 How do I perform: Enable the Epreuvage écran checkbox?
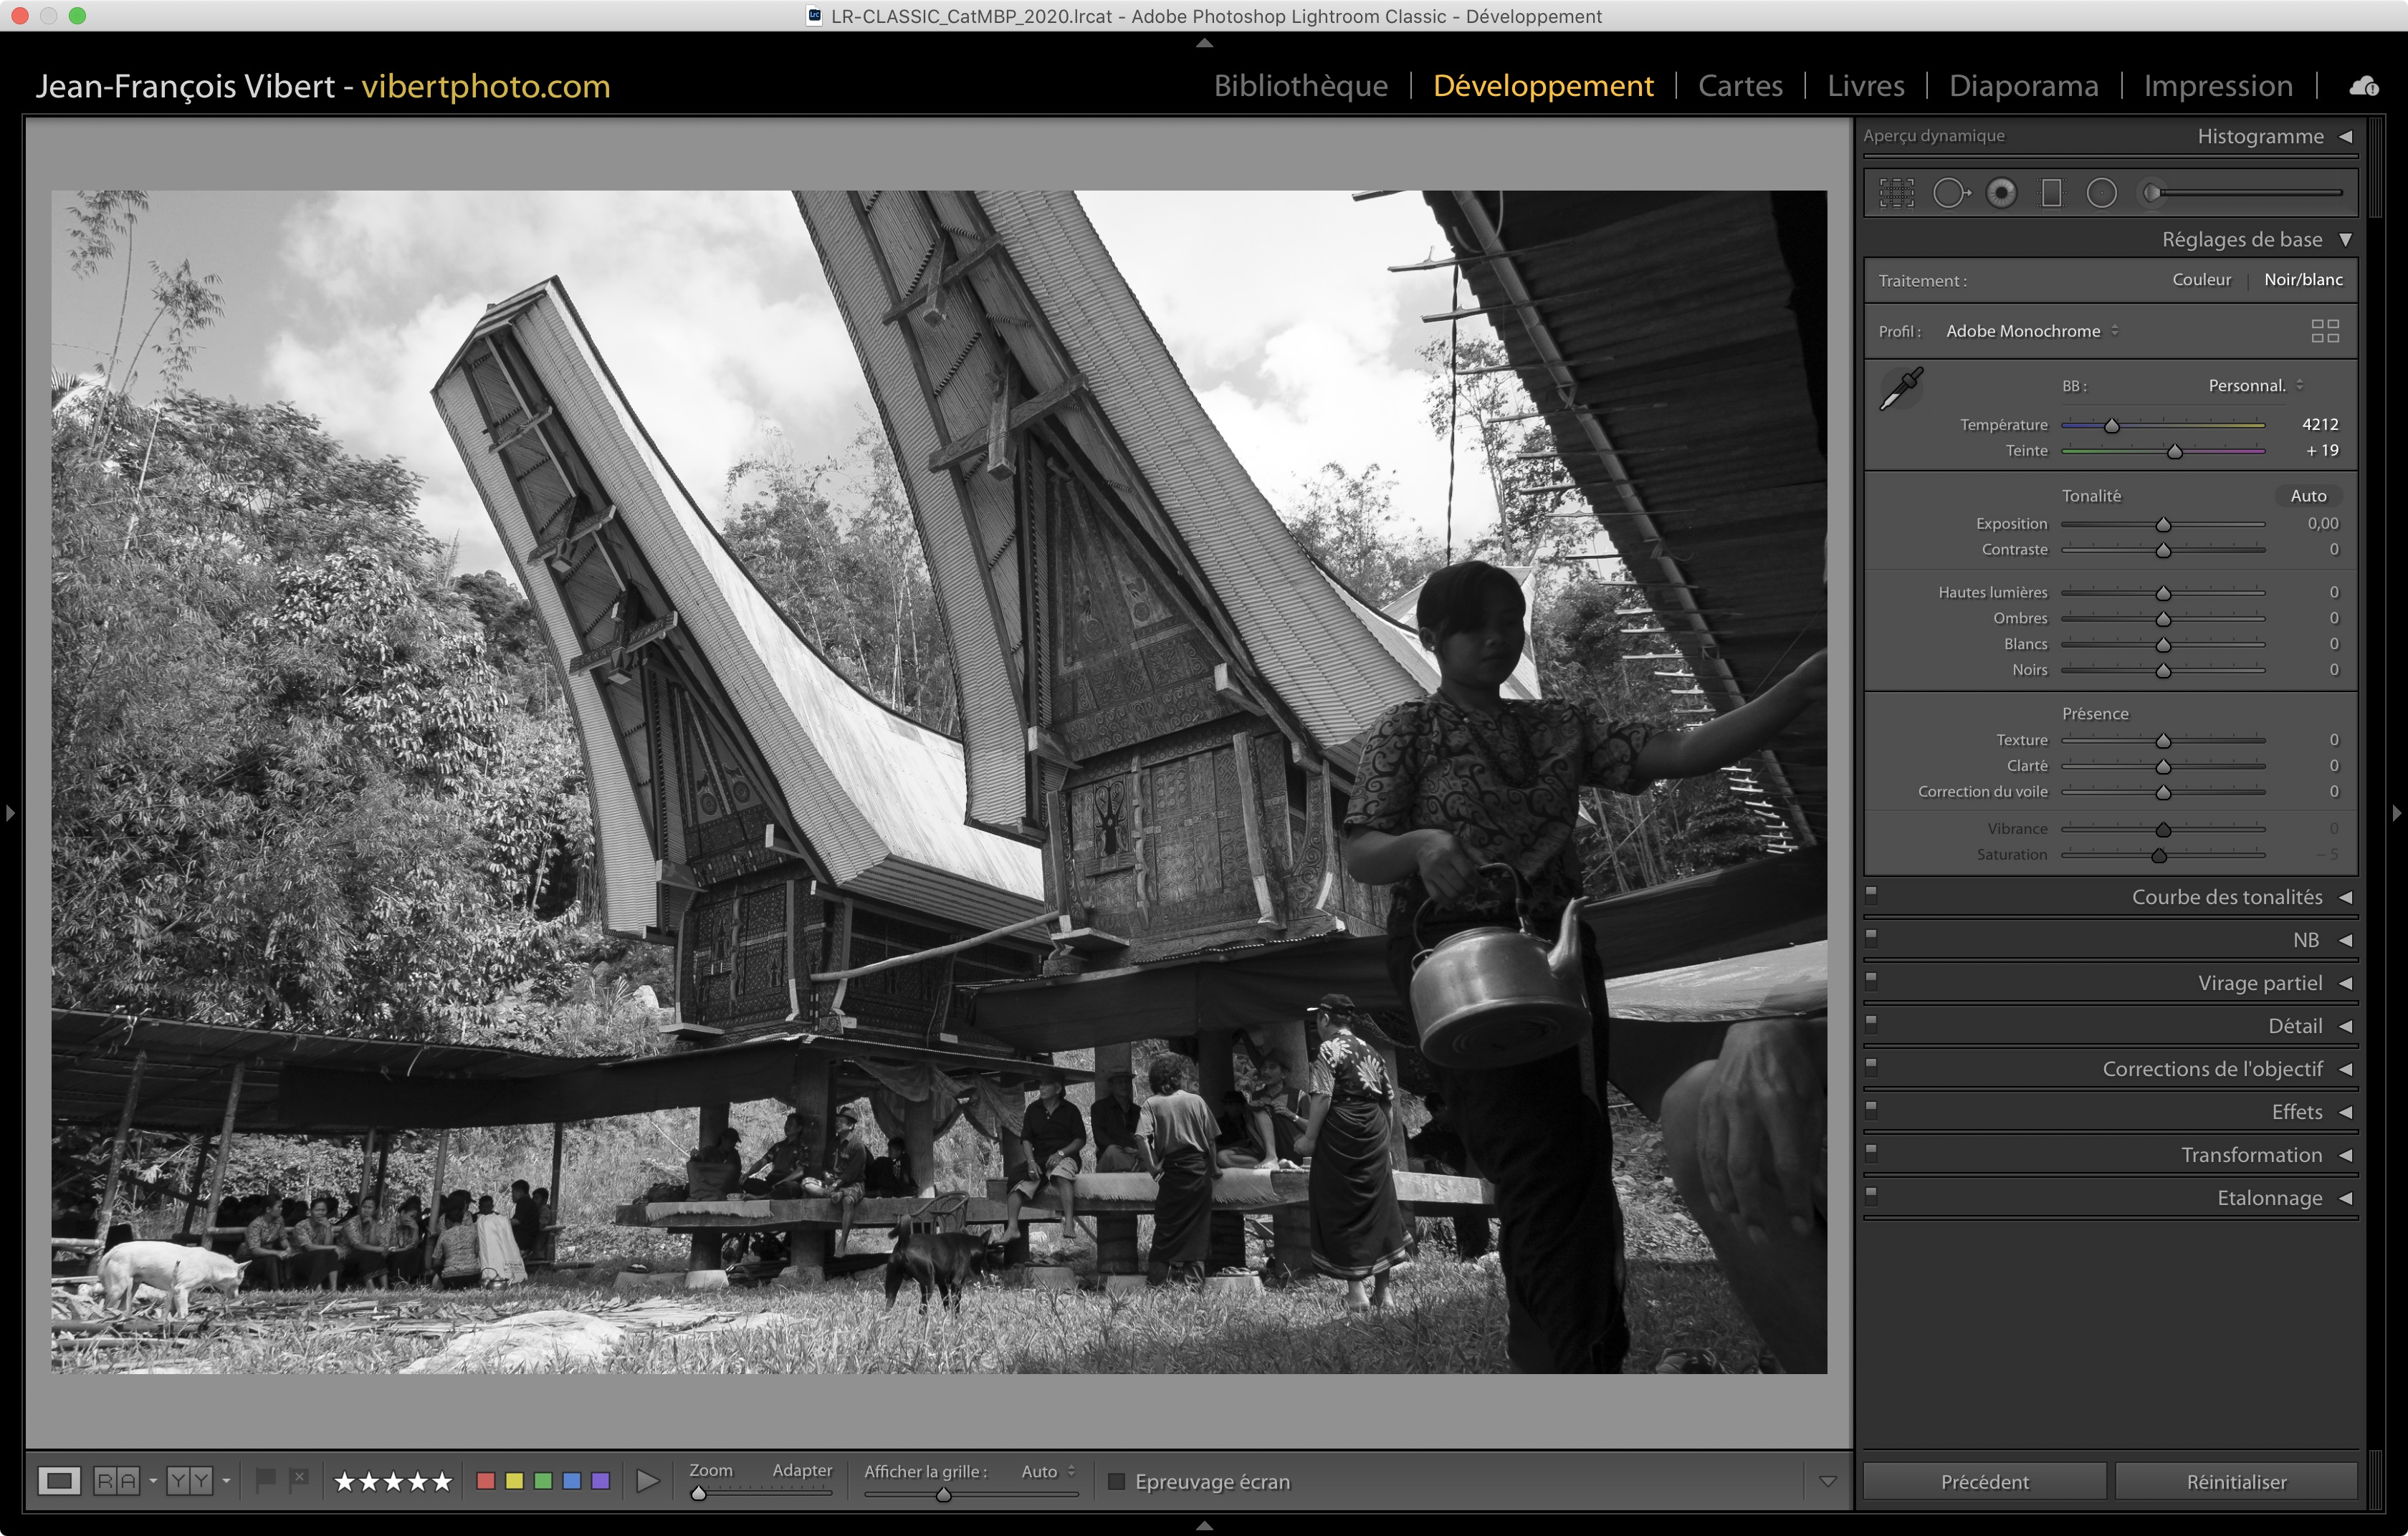click(1117, 1481)
